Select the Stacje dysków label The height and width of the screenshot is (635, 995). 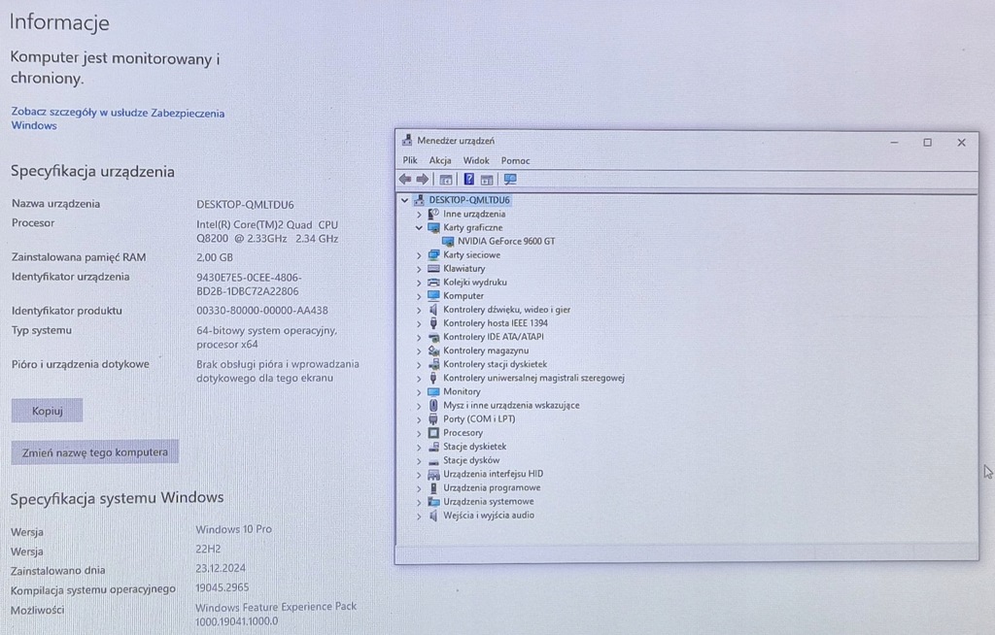pos(471,460)
